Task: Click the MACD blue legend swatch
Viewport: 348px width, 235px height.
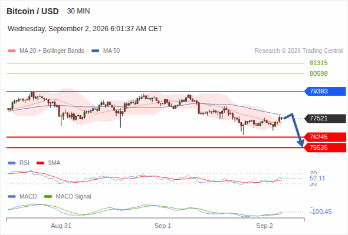Action: [12, 197]
